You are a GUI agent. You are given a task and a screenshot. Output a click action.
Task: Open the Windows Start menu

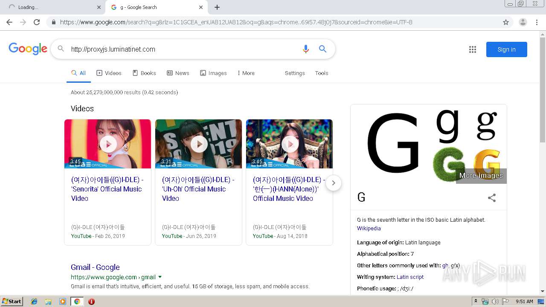[12, 301]
